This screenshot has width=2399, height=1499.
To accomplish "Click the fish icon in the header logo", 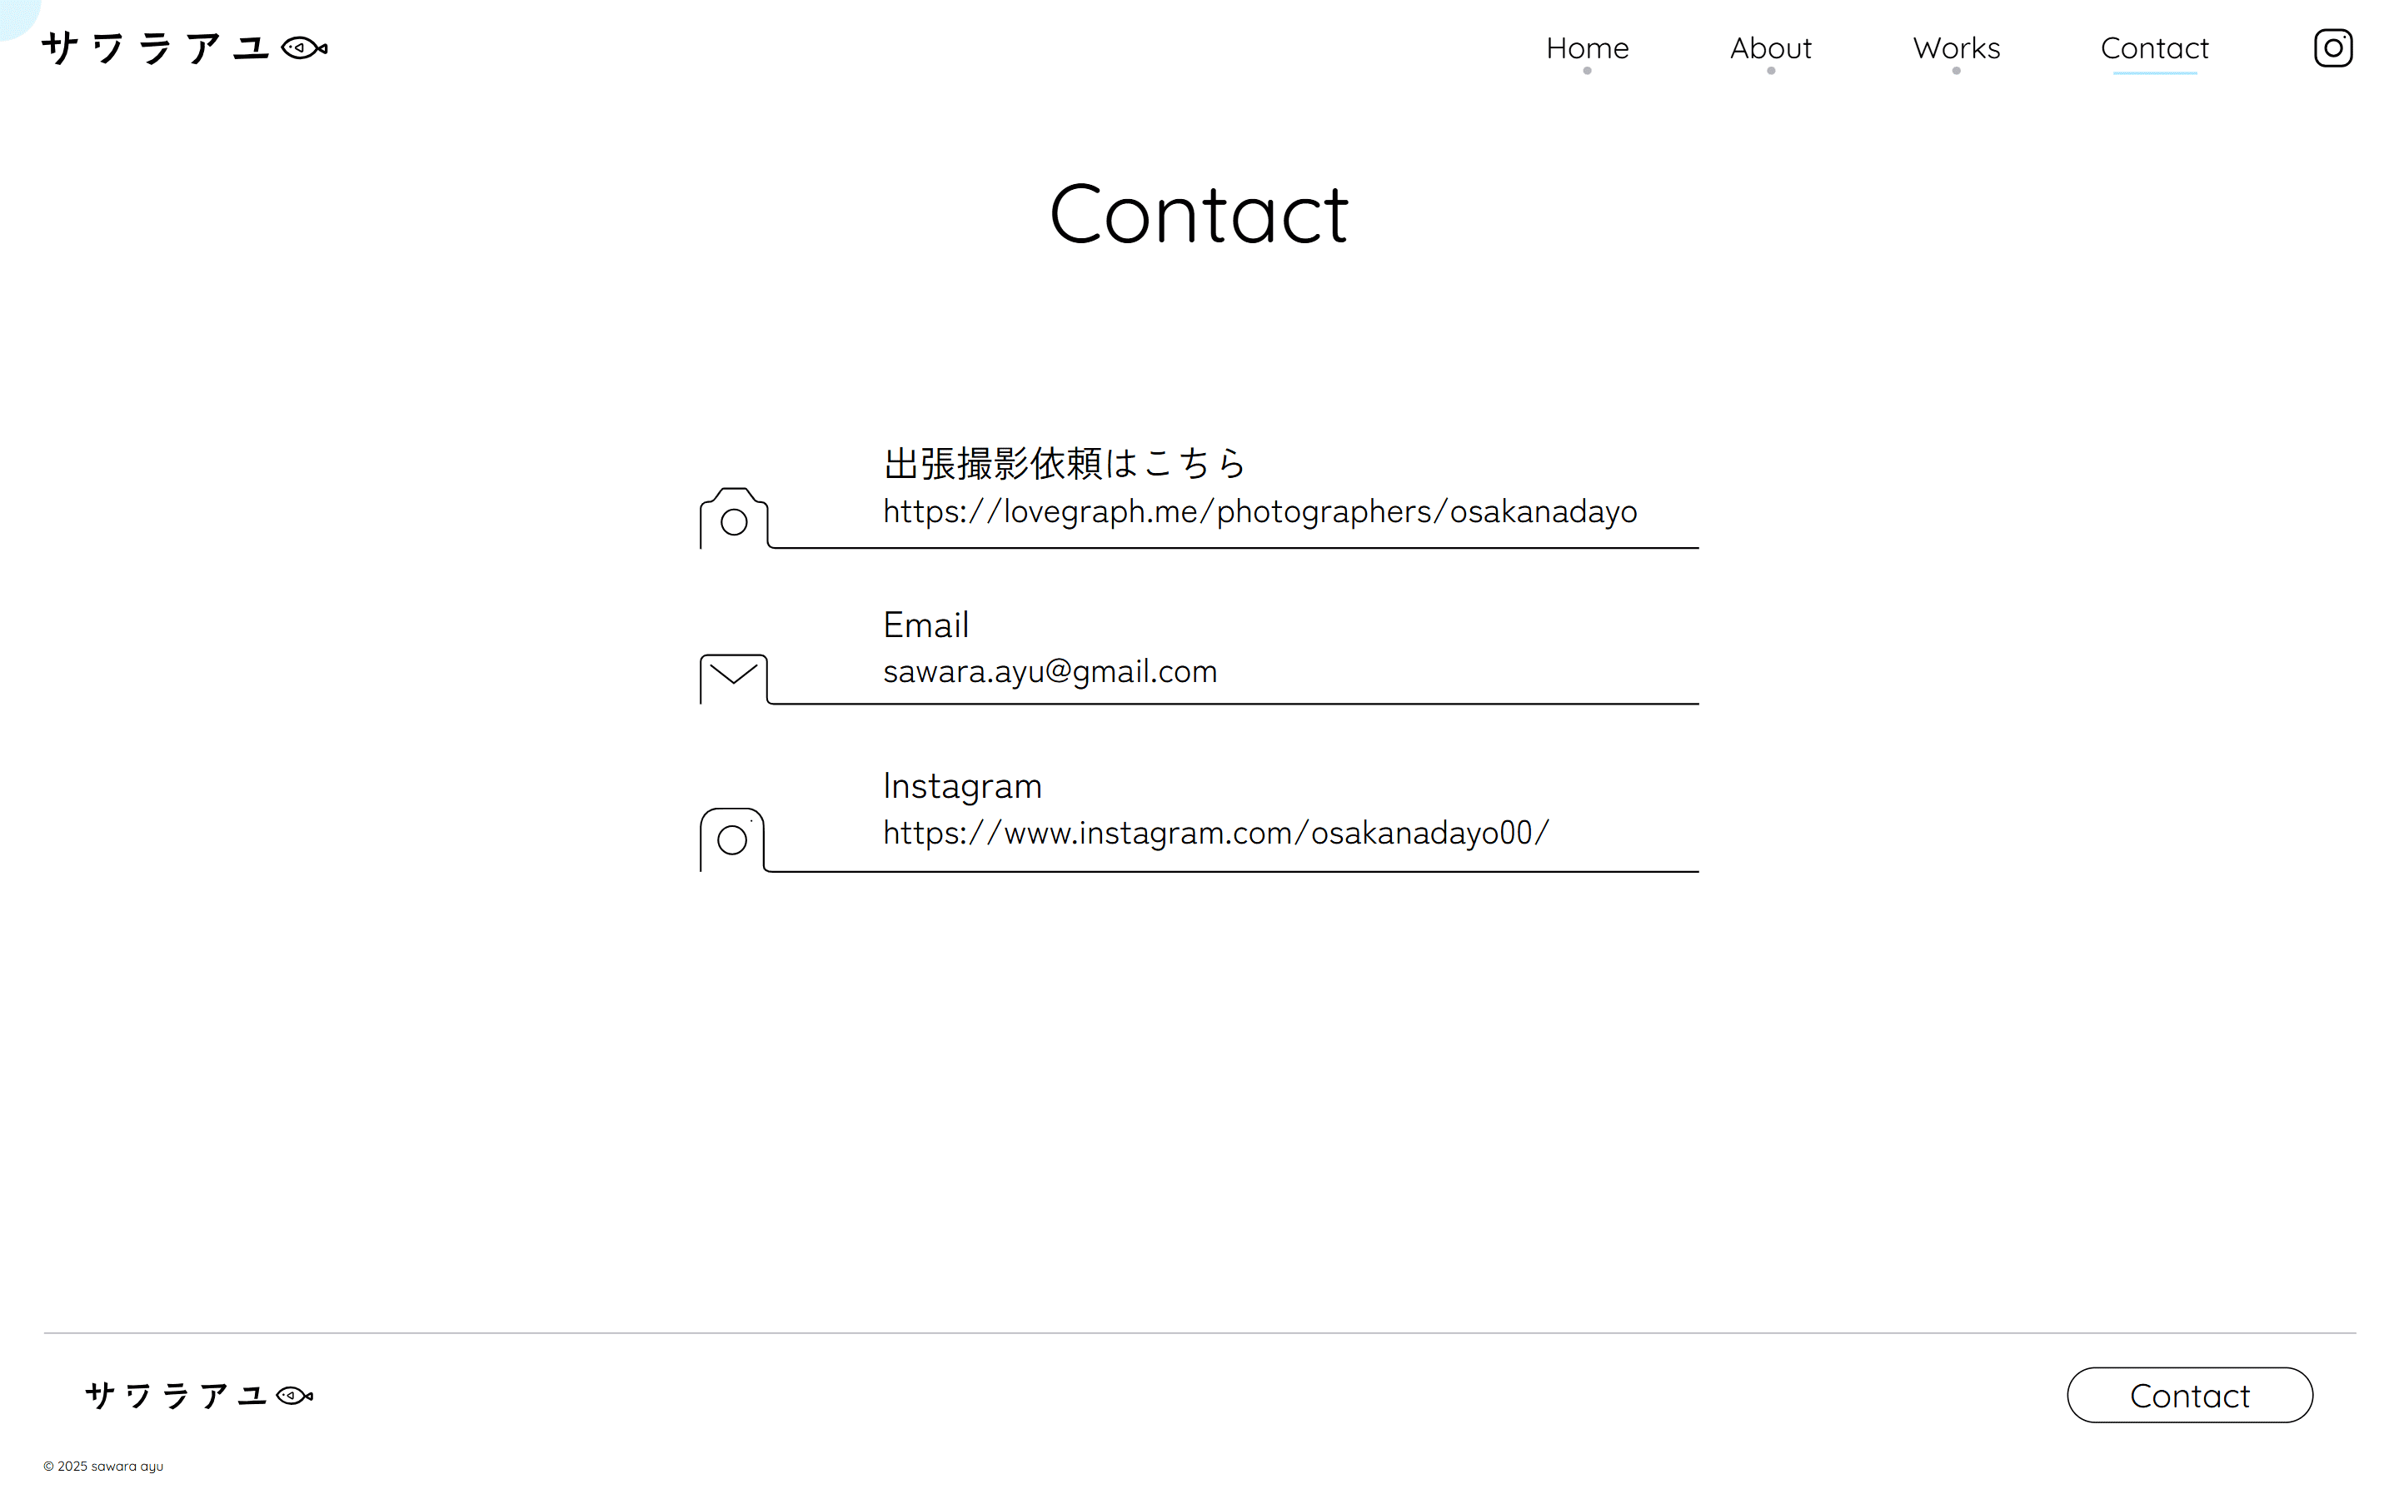I will (302, 47).
